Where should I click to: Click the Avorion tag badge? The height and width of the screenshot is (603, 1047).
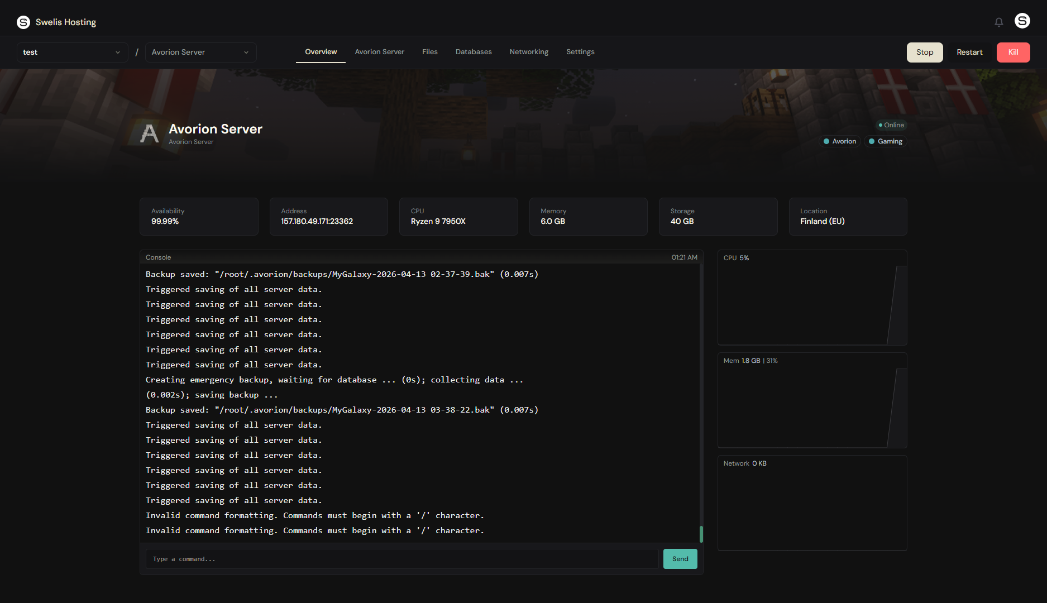tap(839, 141)
